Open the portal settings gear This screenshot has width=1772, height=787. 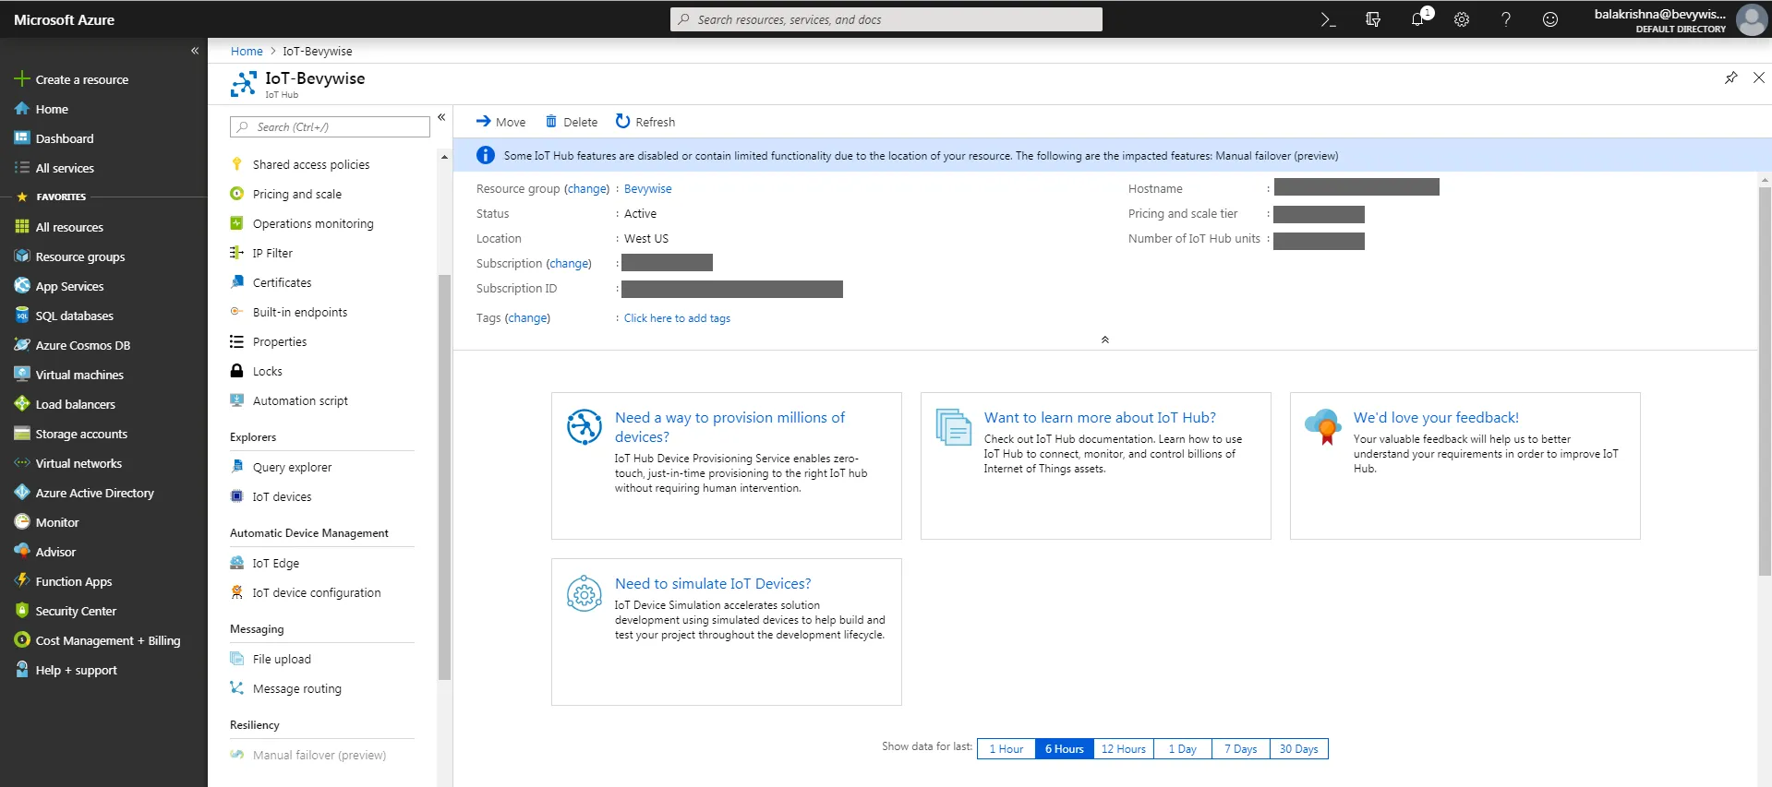(x=1462, y=19)
